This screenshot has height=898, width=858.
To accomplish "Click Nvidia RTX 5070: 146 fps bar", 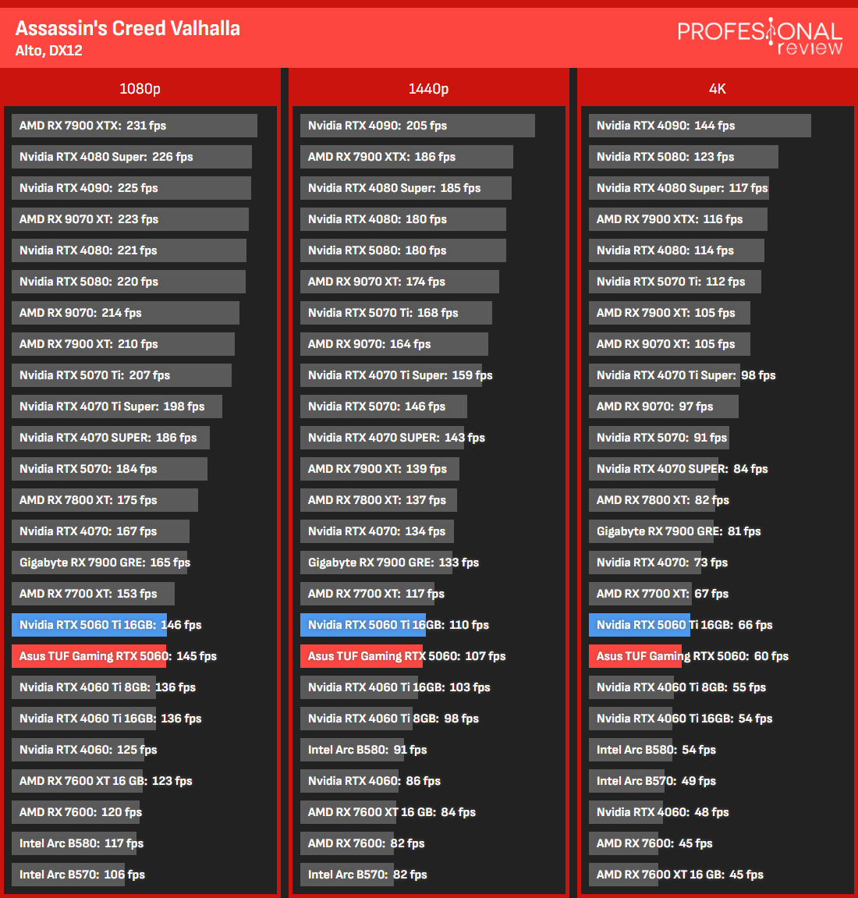I will pyautogui.click(x=384, y=406).
